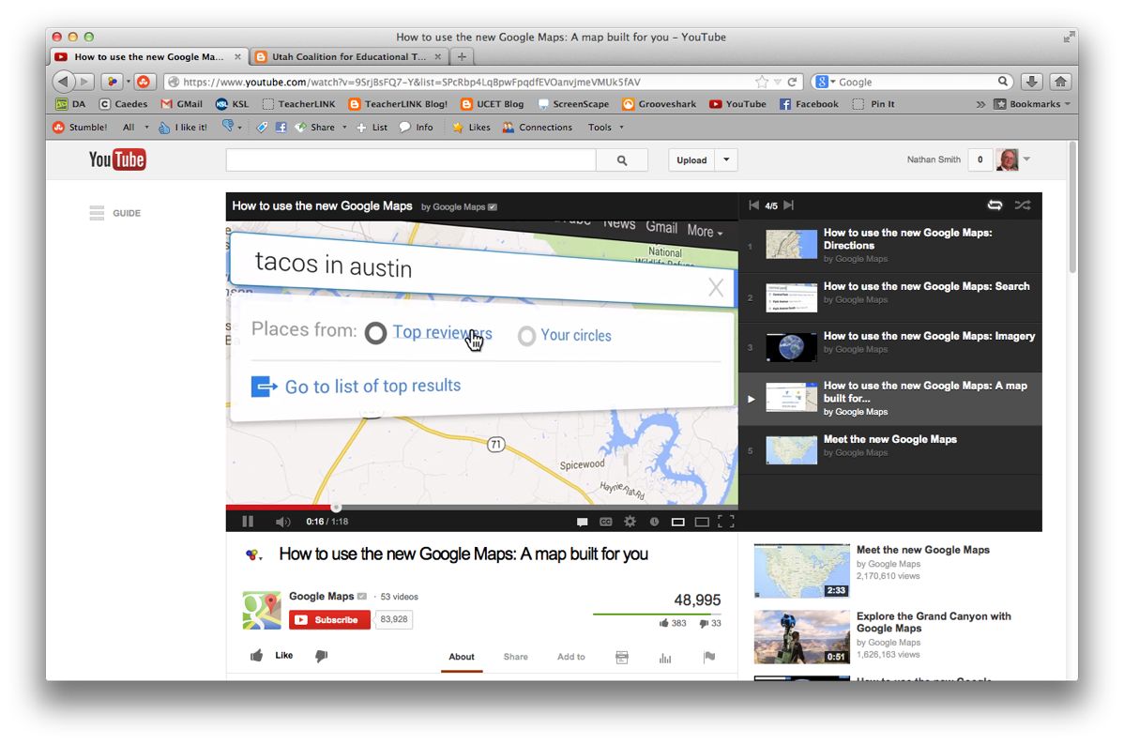Click browser back arrow button
1124x744 pixels.
[63, 82]
